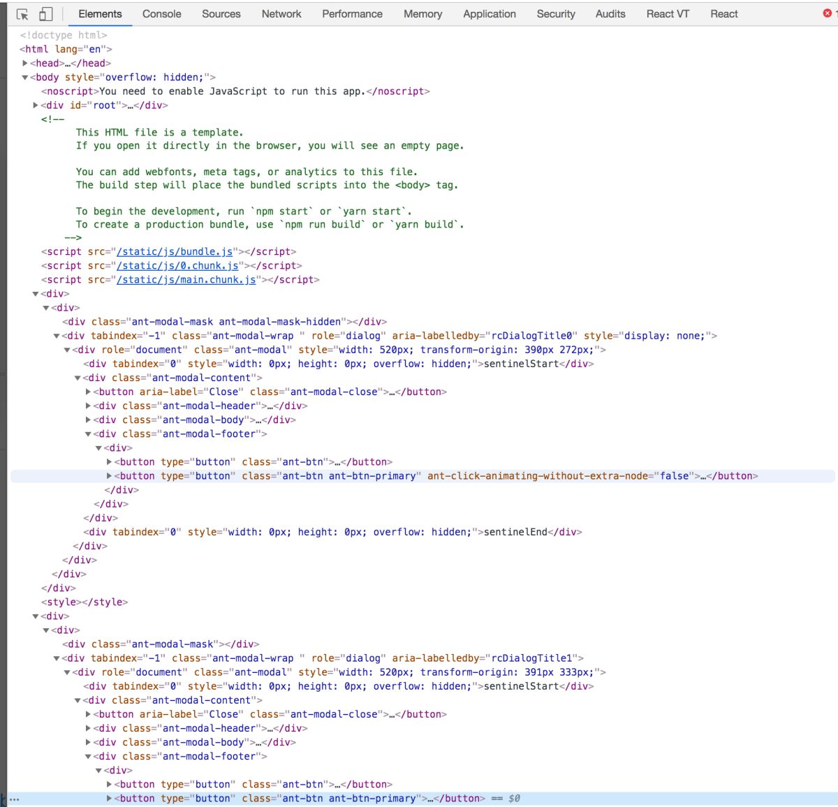
Task: Select the empty style element line
Action: click(x=84, y=602)
